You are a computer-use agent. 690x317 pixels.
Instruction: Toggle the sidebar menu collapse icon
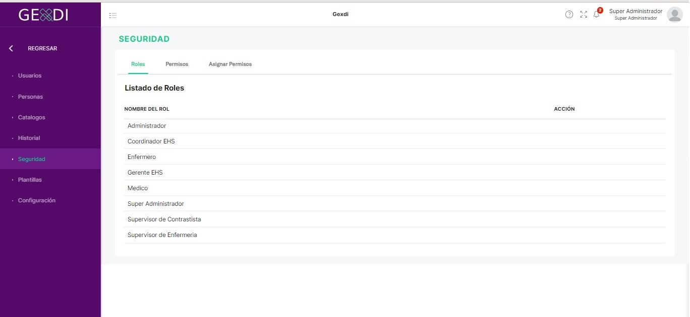(x=113, y=16)
